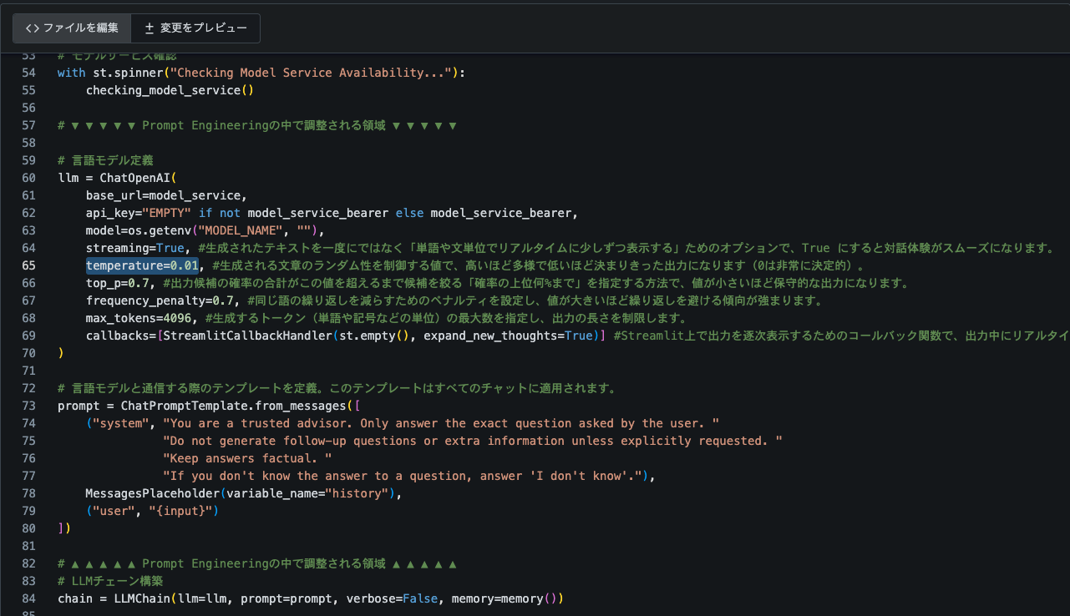The width and height of the screenshot is (1070, 616).
Task: Click the "EMPTY" api_key string
Action: click(x=167, y=213)
